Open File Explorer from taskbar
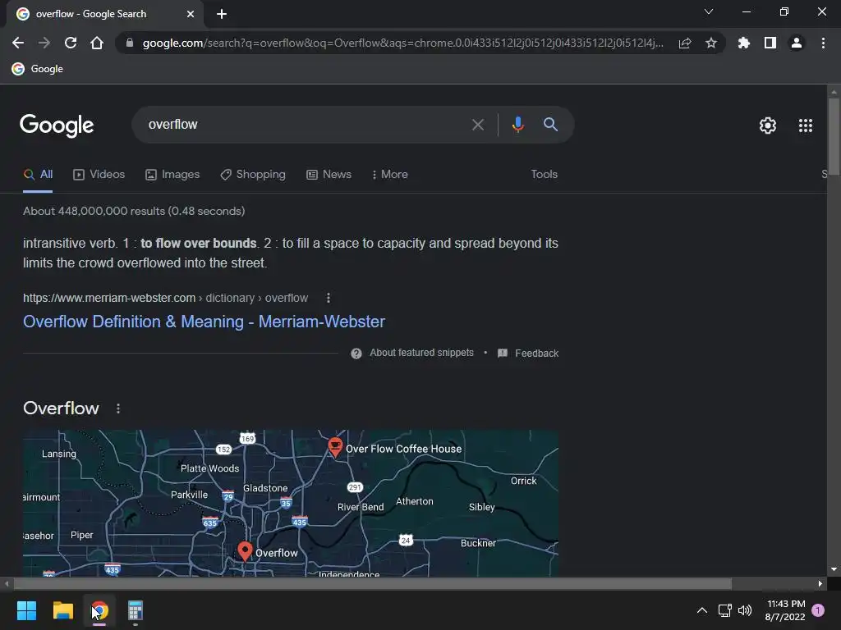Image resolution: width=841 pixels, height=630 pixels. (62, 610)
